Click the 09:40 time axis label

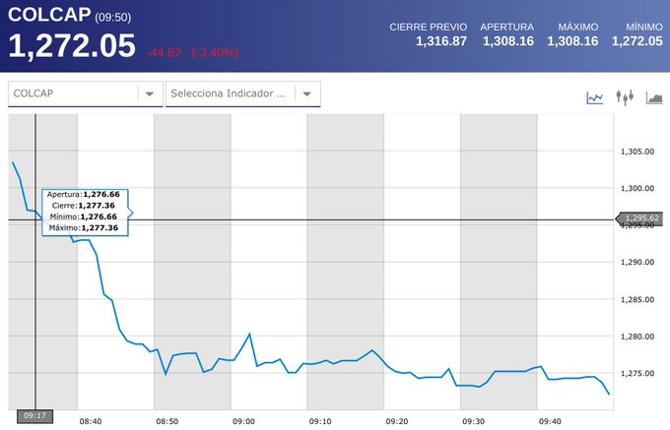click(550, 421)
